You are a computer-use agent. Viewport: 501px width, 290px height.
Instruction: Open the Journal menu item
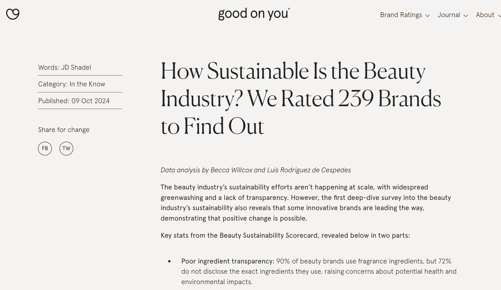pyautogui.click(x=449, y=15)
